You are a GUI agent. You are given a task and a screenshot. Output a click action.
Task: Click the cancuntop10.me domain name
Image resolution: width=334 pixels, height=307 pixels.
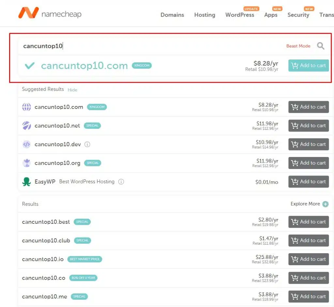(x=44, y=297)
